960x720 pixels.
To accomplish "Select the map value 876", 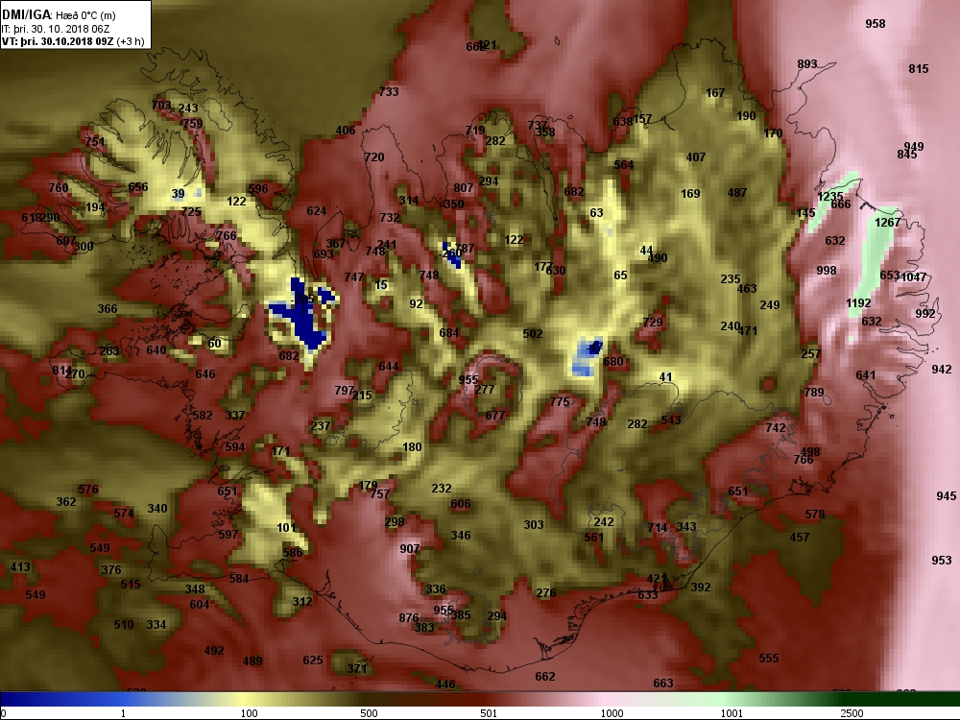I will point(408,617).
